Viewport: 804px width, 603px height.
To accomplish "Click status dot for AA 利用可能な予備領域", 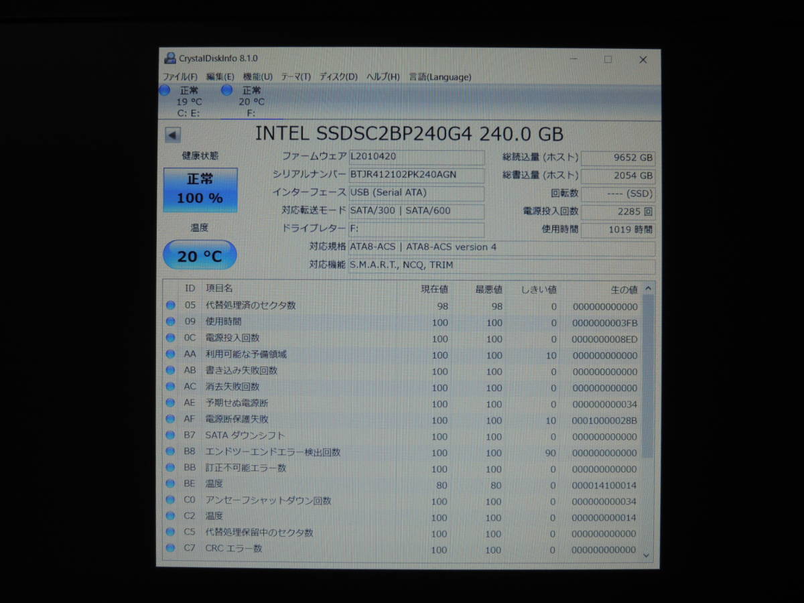I will click(x=170, y=355).
